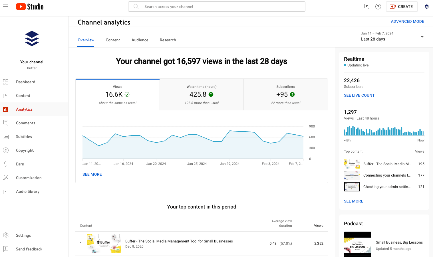Open the Subtitles section
The height and width of the screenshot is (257, 433).
coord(24,137)
